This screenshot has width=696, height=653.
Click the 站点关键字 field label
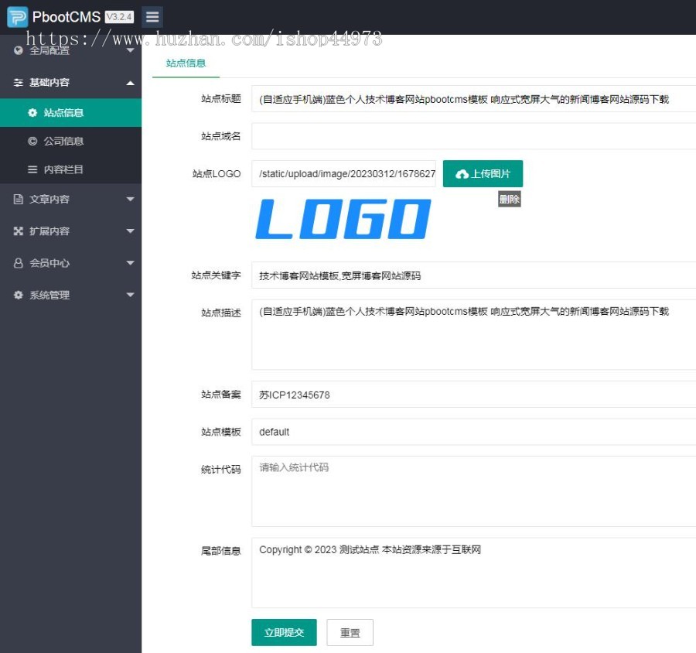point(217,275)
